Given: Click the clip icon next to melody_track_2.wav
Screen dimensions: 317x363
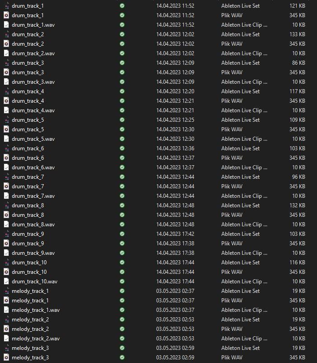Looking at the screenshot, I should click(6, 338).
